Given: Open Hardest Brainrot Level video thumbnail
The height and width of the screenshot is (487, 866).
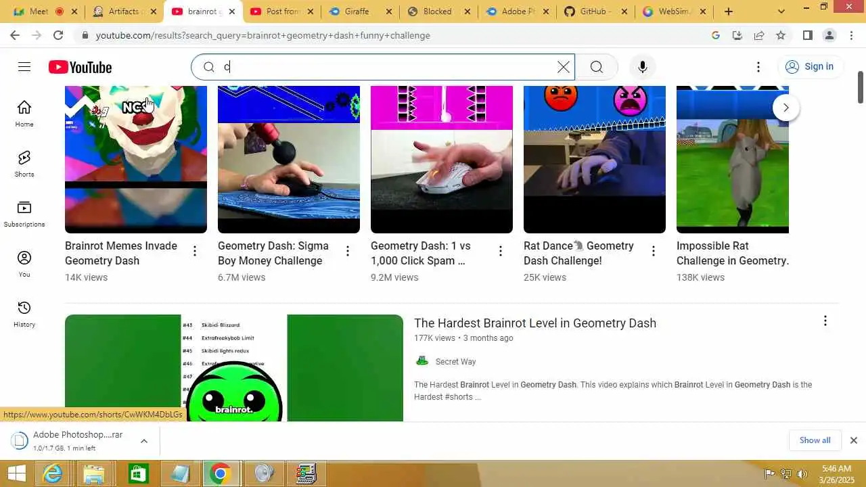Looking at the screenshot, I should [234, 368].
